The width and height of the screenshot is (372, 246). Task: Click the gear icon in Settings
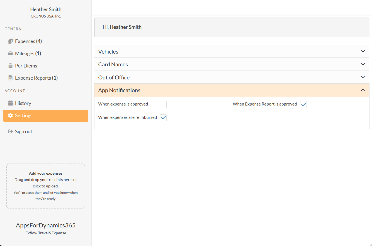tap(10, 116)
